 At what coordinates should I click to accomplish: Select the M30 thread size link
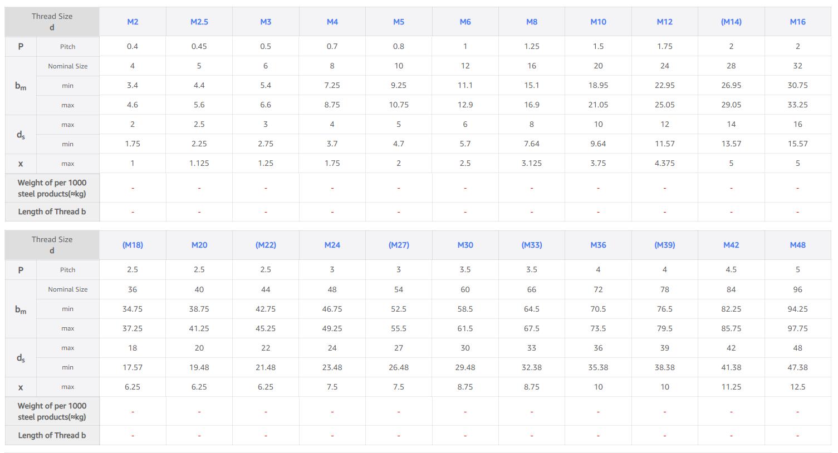pos(465,245)
